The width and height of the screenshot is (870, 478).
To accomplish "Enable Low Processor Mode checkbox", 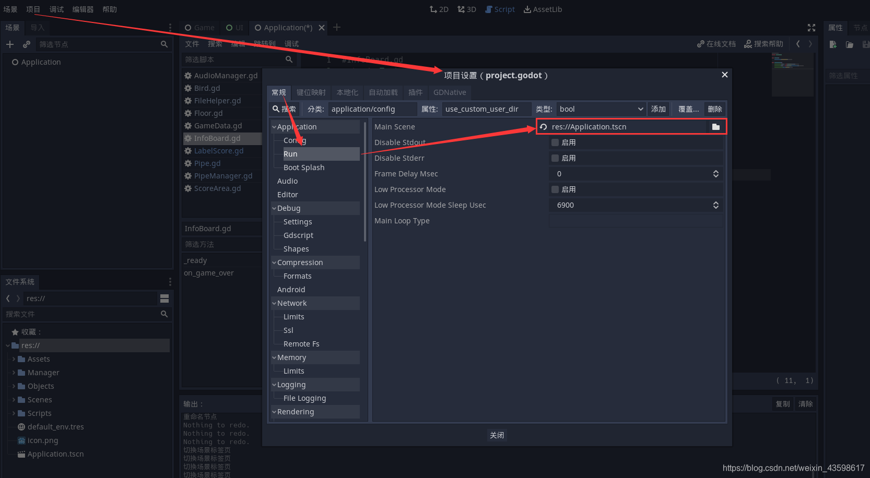I will (555, 189).
